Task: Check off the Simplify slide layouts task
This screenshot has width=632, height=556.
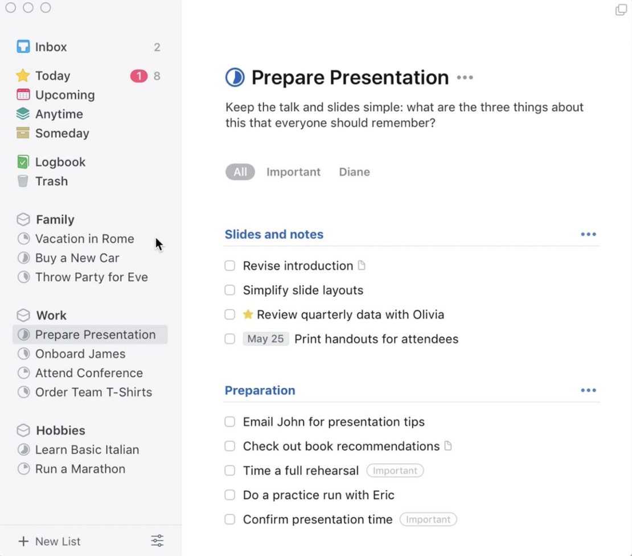Action: pos(229,290)
